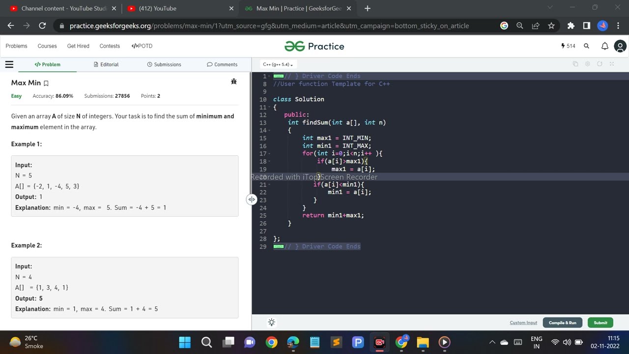Open the Courses menu item
The image size is (629, 354).
coord(47,46)
